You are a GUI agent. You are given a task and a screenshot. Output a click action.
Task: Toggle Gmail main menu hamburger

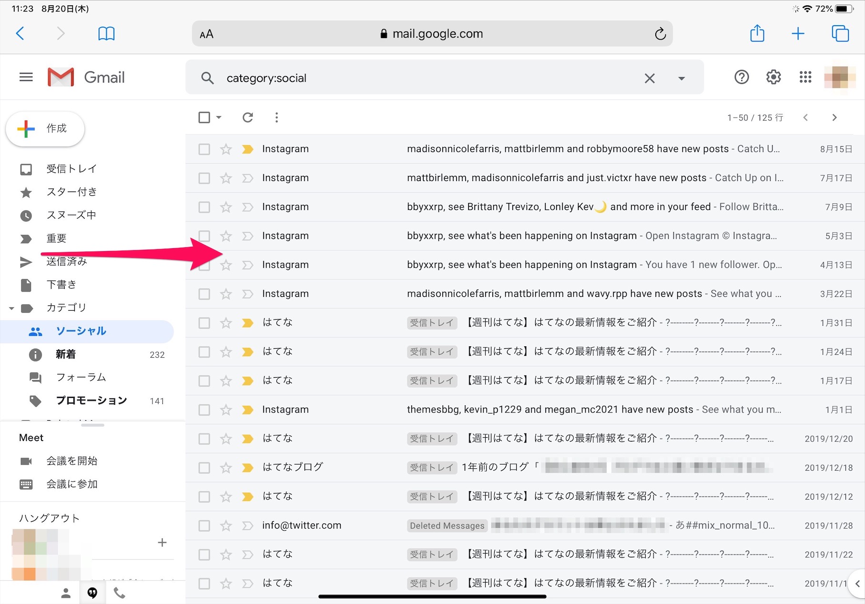(26, 77)
